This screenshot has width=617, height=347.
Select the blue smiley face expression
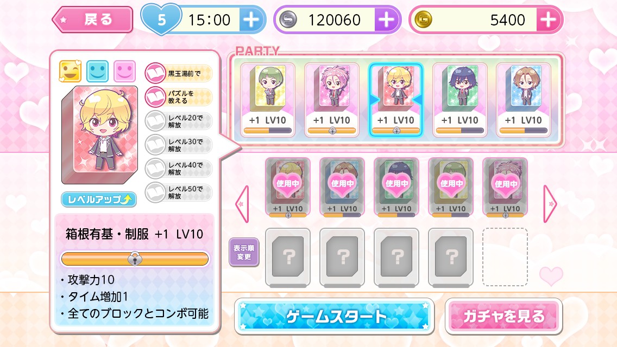97,71
